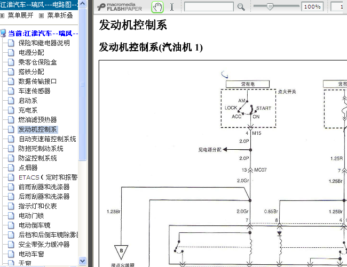Open the 发动机控制系 tree item
This screenshot has height=267, width=347.
(x=37, y=130)
